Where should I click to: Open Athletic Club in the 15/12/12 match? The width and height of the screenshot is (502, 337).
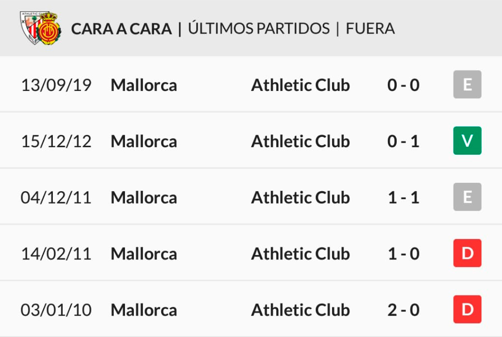point(300,141)
